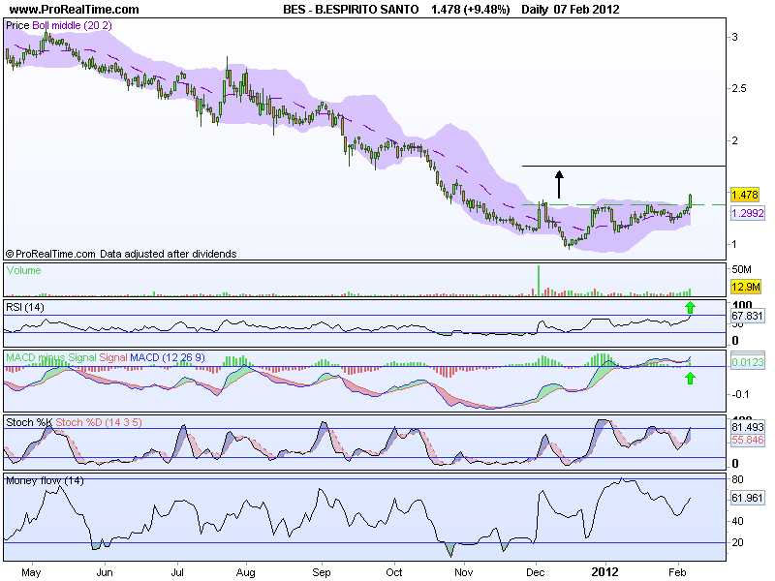Click the Feb label on time axis
The image size is (775, 581).
tap(677, 572)
